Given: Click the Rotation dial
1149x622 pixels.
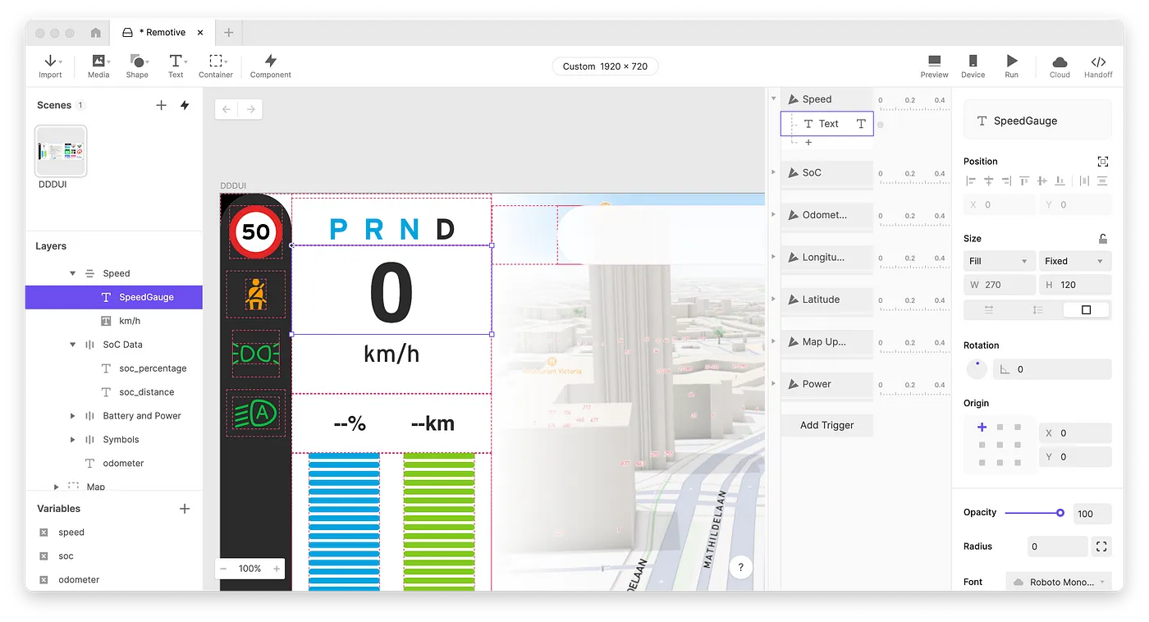Looking at the screenshot, I should [x=977, y=369].
